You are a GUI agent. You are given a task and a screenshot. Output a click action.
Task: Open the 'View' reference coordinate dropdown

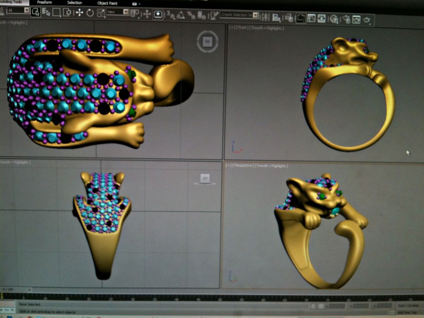click(x=126, y=12)
